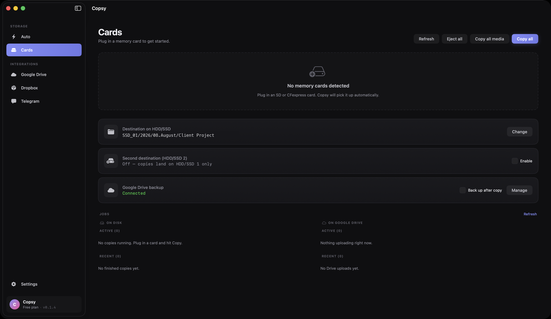
Task: Enable the second destination checkbox
Action: point(515,161)
